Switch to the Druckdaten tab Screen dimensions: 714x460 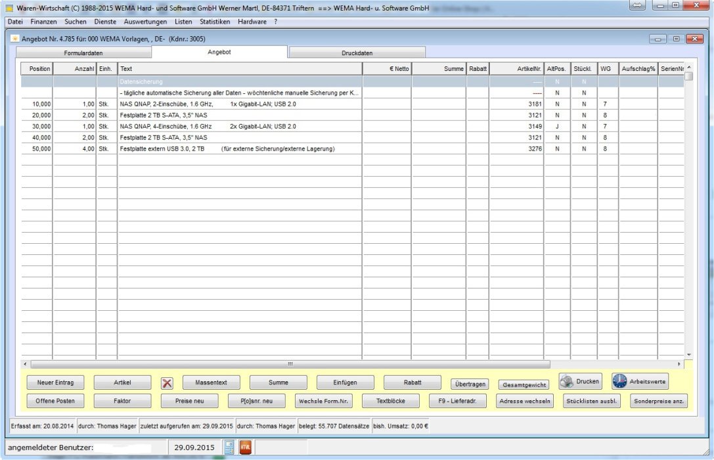pyautogui.click(x=357, y=53)
